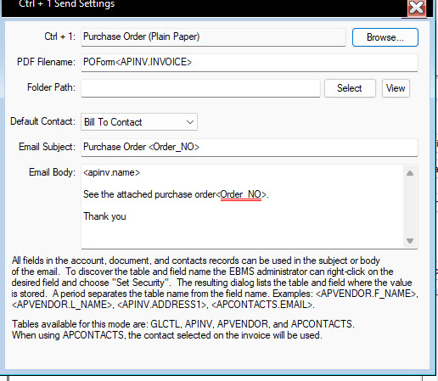Image resolution: width=438 pixels, height=381 pixels.
Task: Open the Default Contact combo box
Action: point(139,122)
